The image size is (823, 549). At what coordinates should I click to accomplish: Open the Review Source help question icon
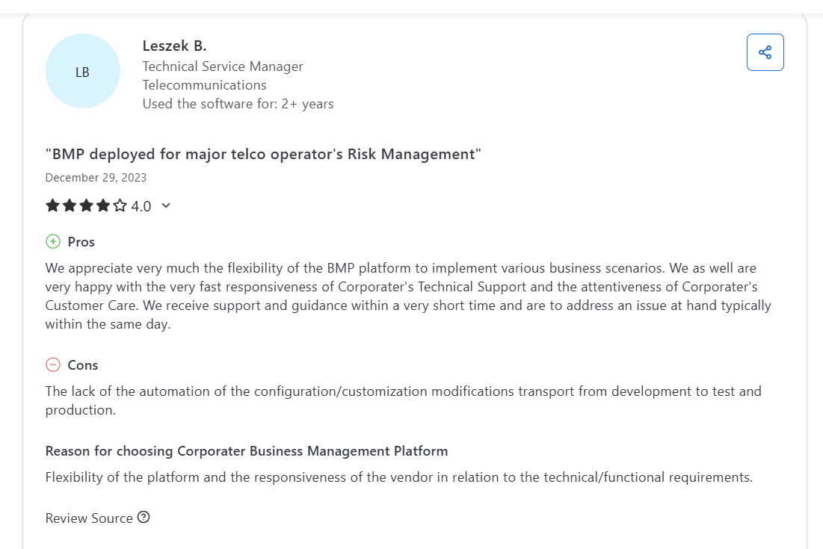[x=144, y=518]
